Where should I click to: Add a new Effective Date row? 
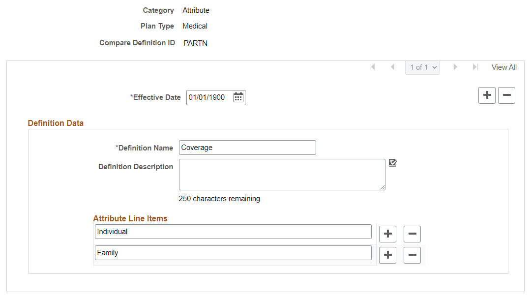coord(487,95)
